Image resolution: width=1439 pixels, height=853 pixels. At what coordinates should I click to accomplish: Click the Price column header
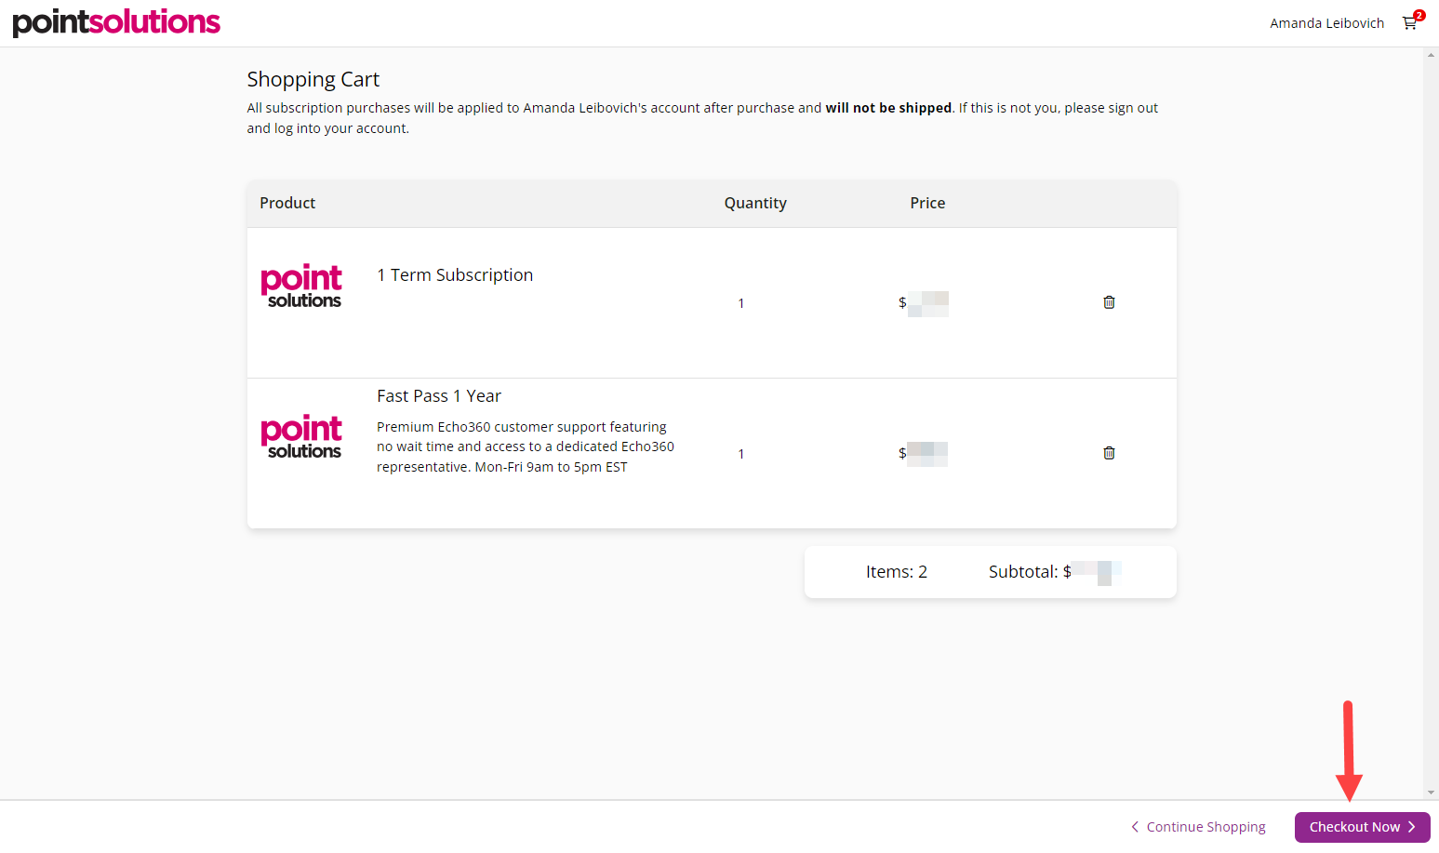click(927, 203)
